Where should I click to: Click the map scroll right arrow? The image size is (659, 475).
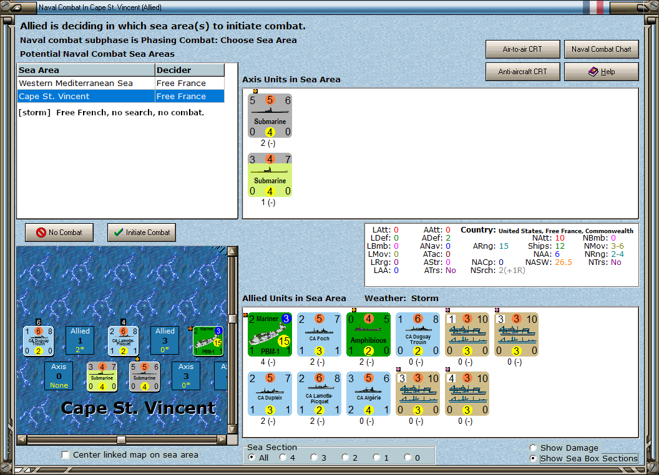point(222,439)
